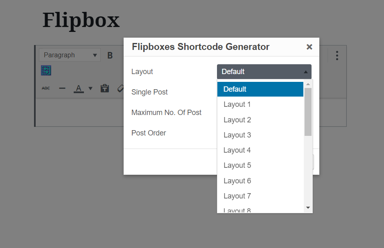This screenshot has height=248, width=384.
Task: Choose Layout 4 from the list
Action: pos(260,150)
